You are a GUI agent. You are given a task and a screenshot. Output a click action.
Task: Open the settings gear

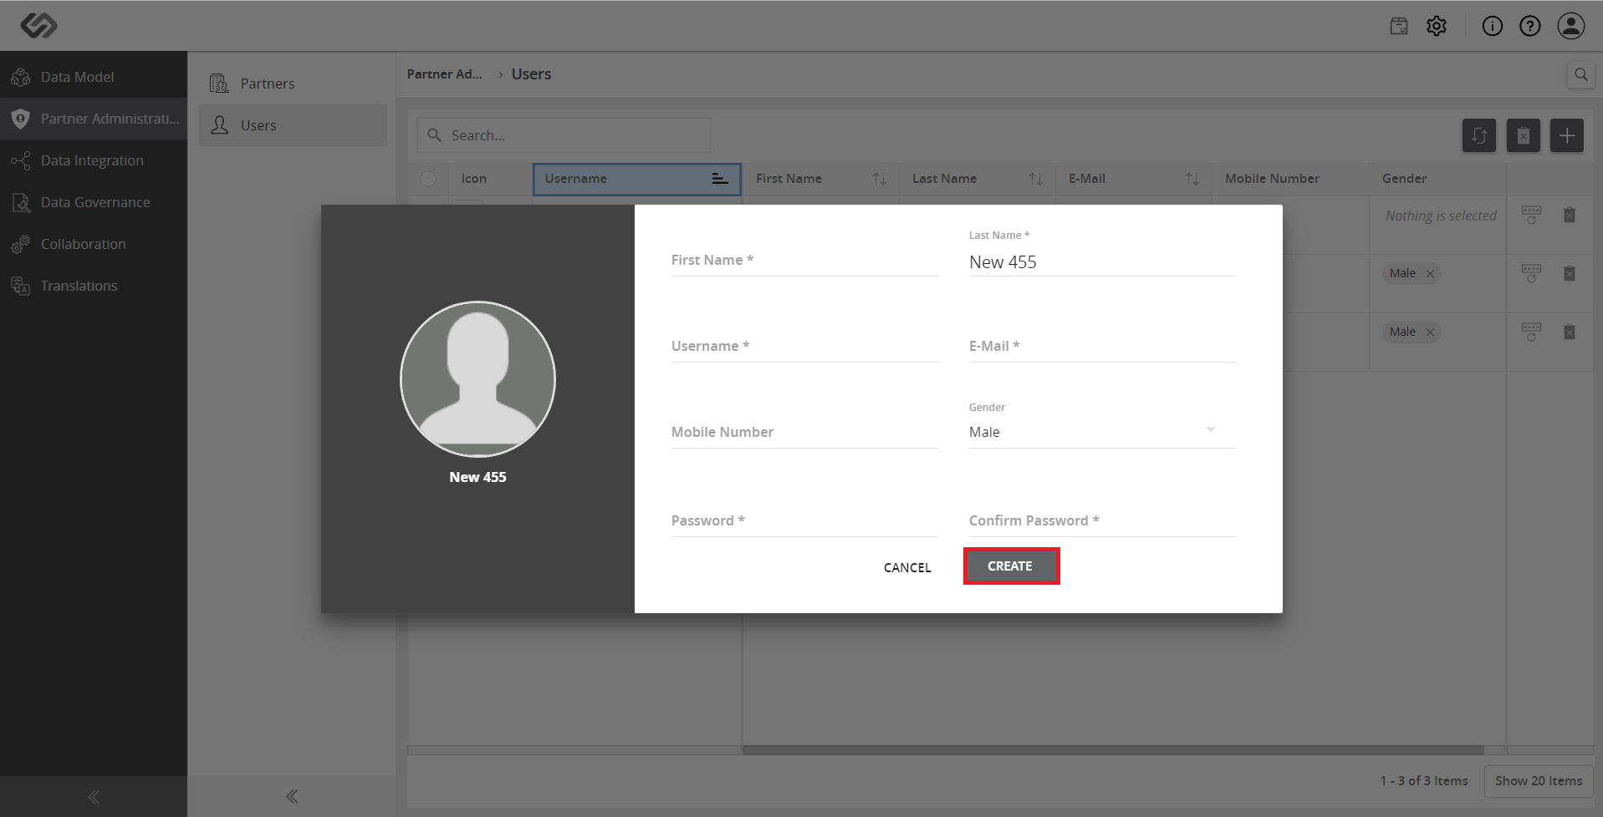[x=1437, y=26]
